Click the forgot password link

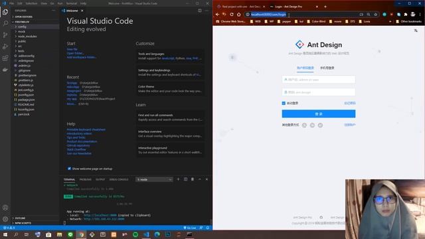point(350,104)
